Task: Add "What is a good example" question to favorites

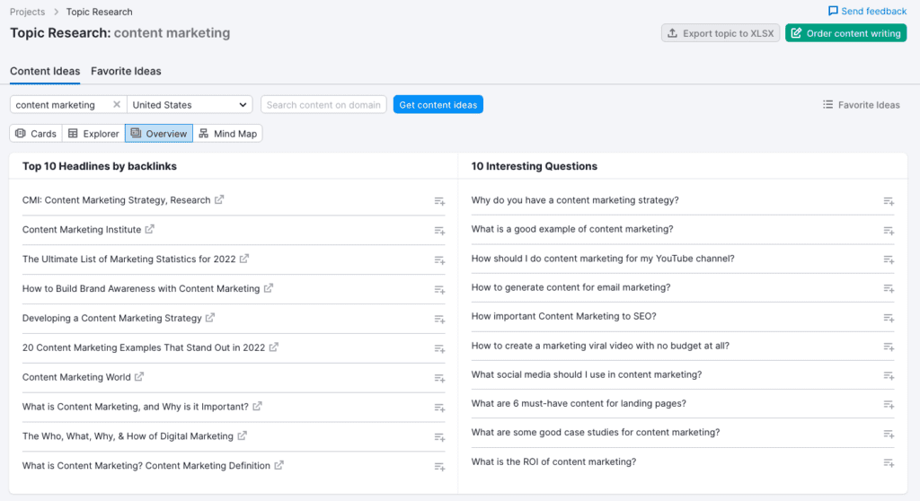Action: point(889,231)
